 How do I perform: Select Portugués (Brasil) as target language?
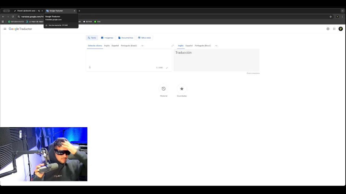click(203, 46)
